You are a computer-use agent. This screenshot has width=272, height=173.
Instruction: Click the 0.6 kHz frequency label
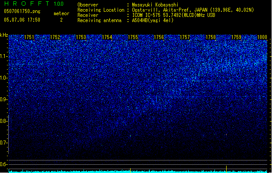point(3,164)
